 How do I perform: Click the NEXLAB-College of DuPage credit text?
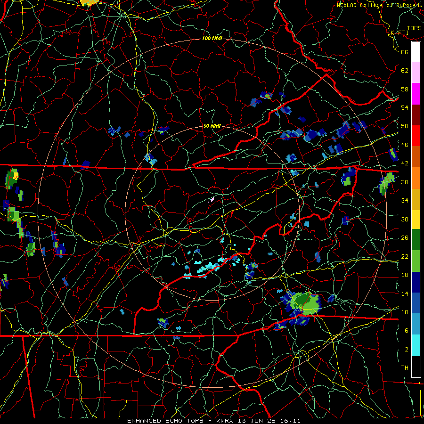(x=380, y=5)
